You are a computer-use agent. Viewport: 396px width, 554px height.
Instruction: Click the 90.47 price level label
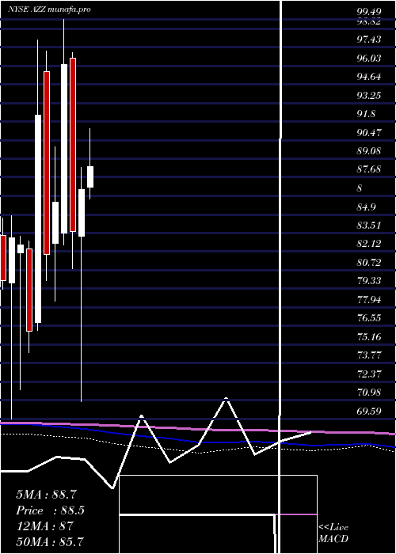click(369, 133)
